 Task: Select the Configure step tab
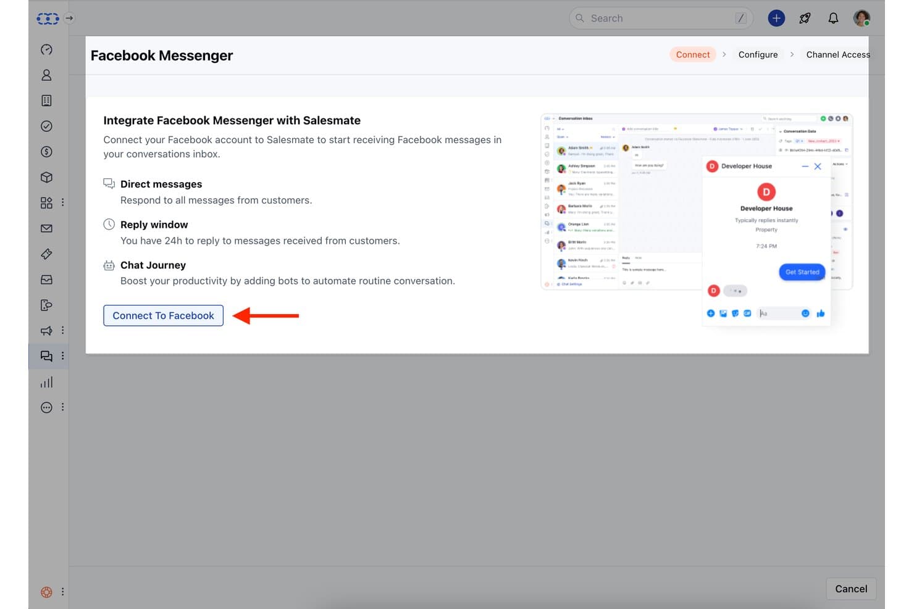pyautogui.click(x=758, y=54)
